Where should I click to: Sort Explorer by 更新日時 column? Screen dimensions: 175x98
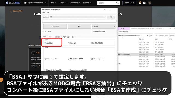(141, 39)
